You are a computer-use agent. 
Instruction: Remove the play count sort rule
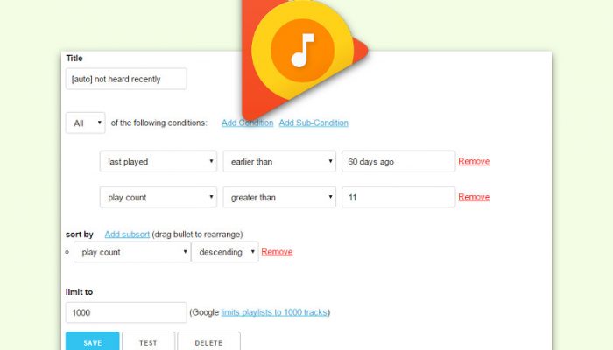coord(277,252)
